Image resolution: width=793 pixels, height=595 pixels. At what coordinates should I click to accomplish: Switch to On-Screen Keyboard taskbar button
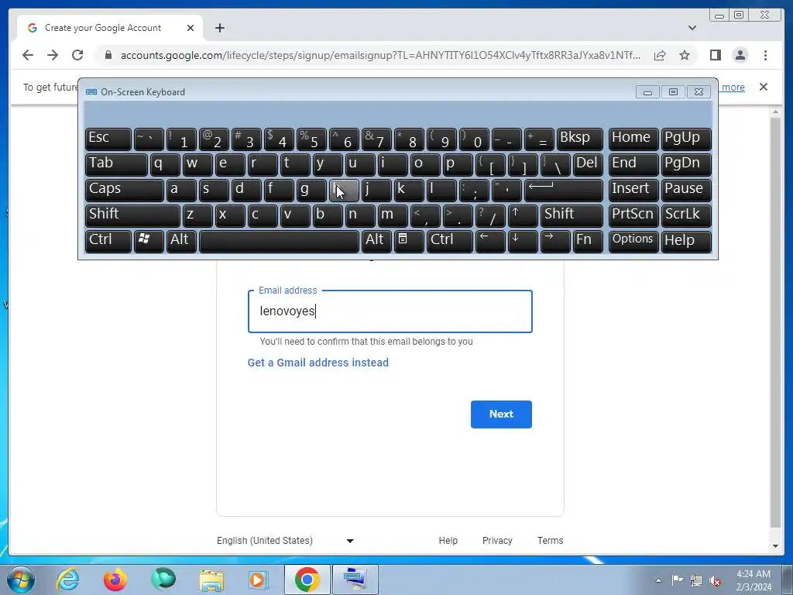click(355, 580)
